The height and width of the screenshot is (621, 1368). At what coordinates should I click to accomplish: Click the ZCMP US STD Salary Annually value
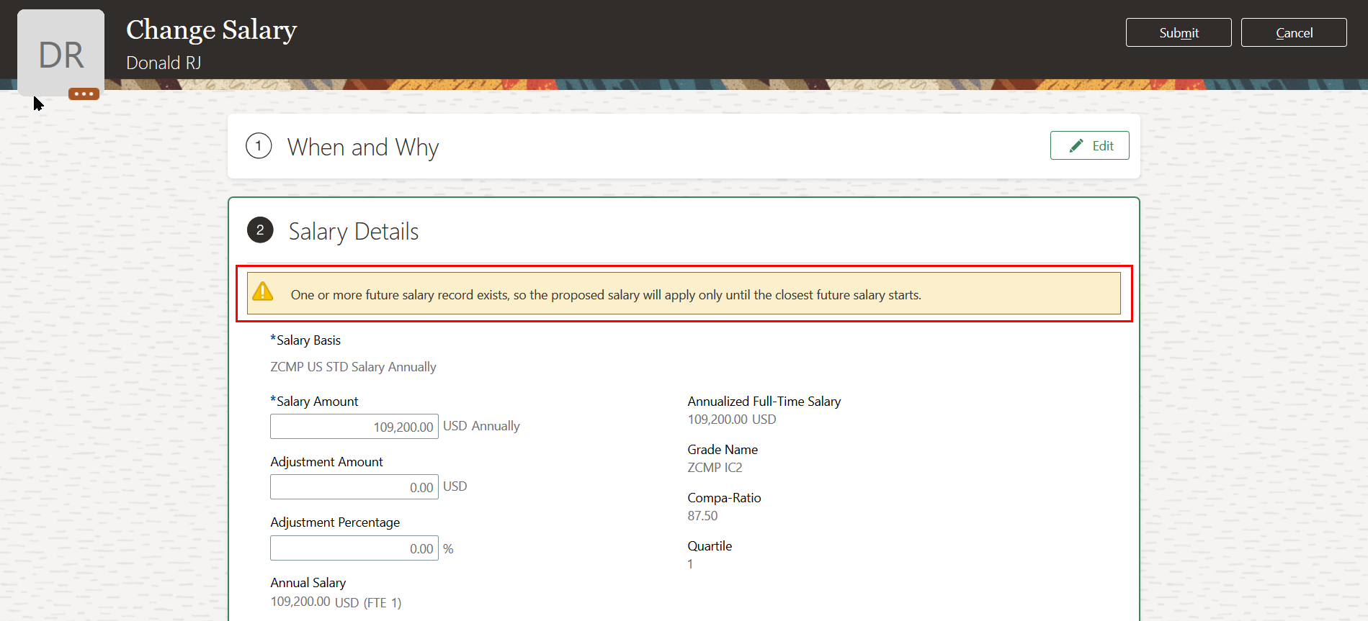coord(353,367)
